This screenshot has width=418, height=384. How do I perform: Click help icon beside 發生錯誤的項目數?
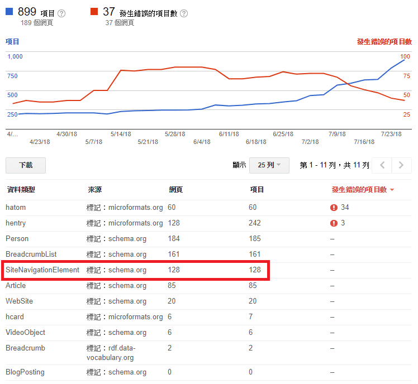[184, 13]
